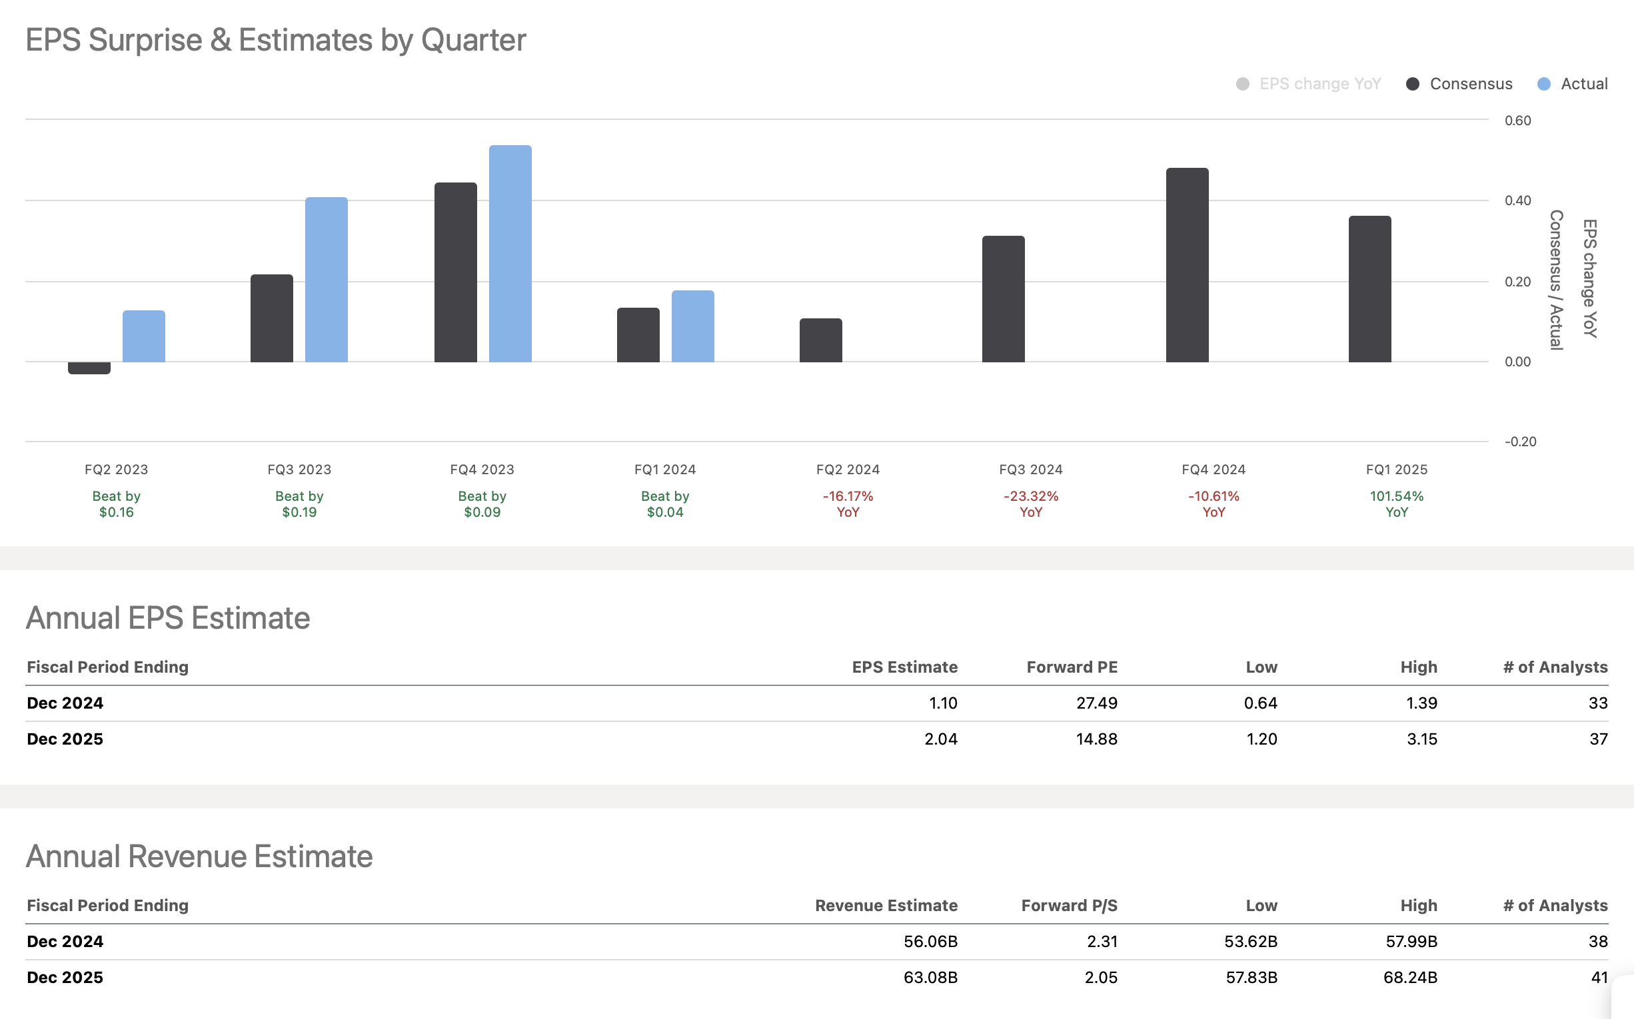The height and width of the screenshot is (1019, 1634).
Task: Click the EPS Estimate column header
Action: (x=904, y=667)
